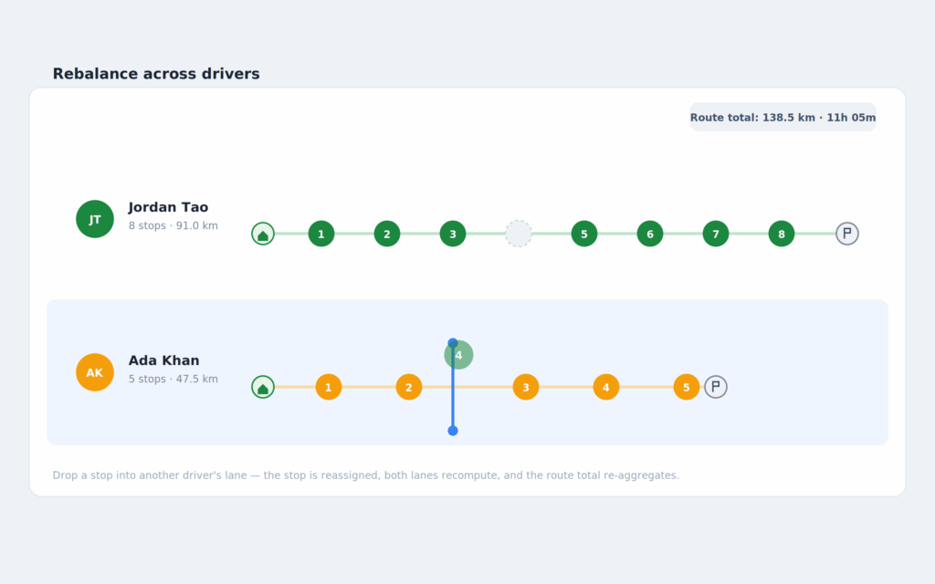Select orange stop 2 on Ada Khan's route
Viewport: 935px width, 584px height.
point(409,387)
